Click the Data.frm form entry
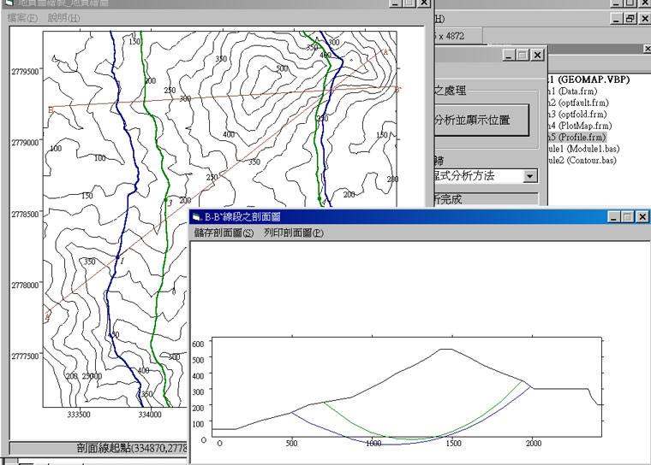 pyautogui.click(x=574, y=91)
